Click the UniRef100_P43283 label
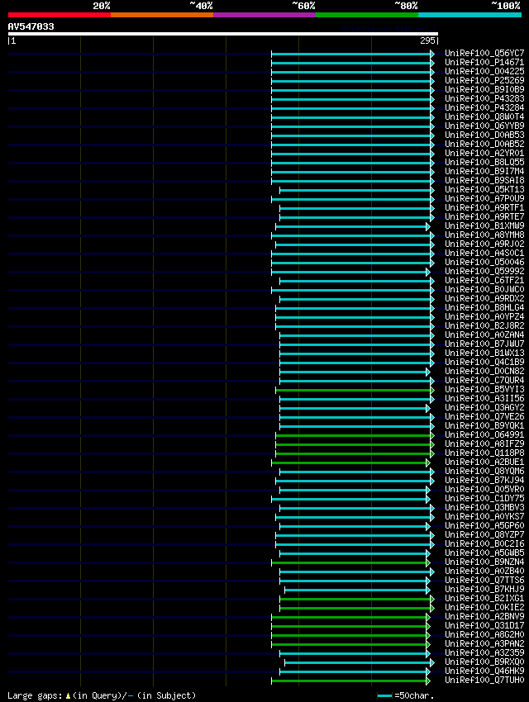Viewport: 529px width, 702px height. (x=484, y=98)
